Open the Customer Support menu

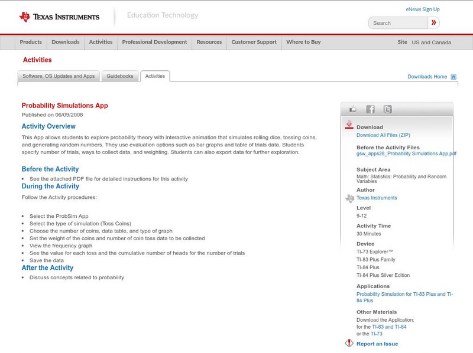pos(254,42)
